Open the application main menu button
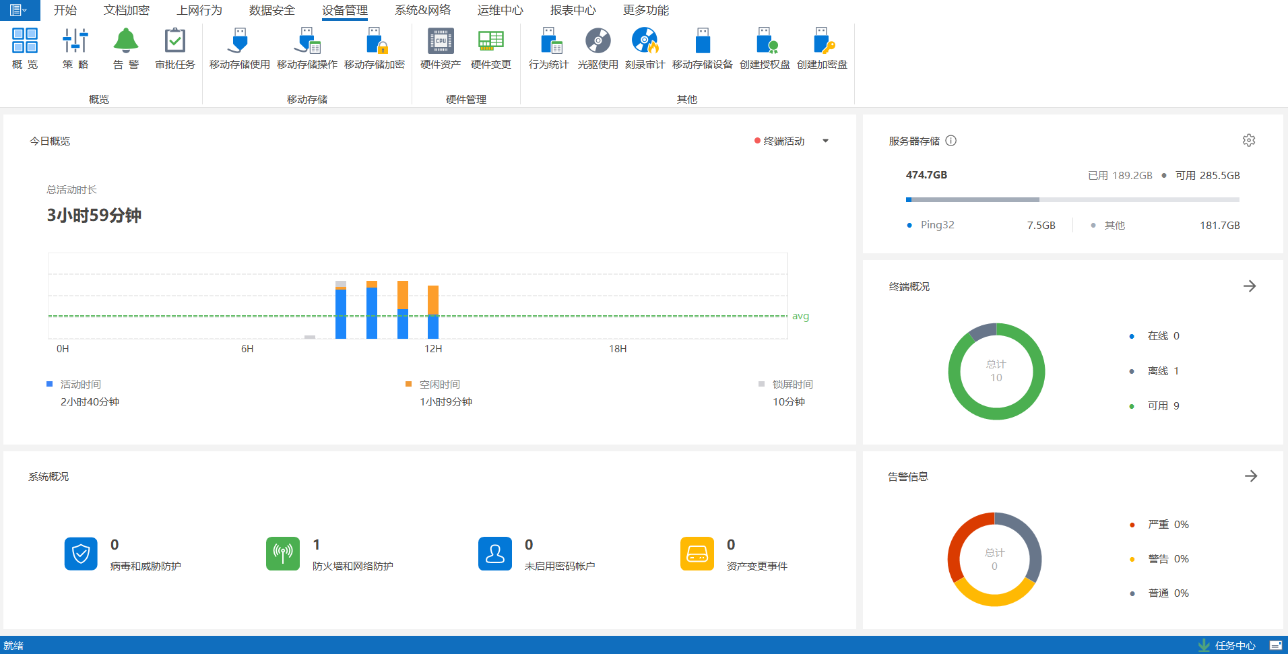Screen dimensions: 1288x654 [19, 10]
